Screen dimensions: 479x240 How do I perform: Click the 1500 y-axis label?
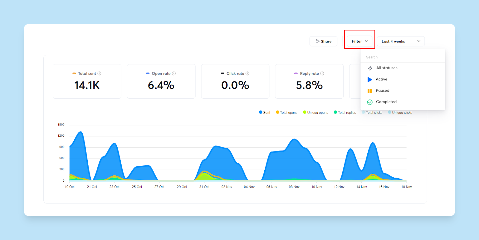61,125
